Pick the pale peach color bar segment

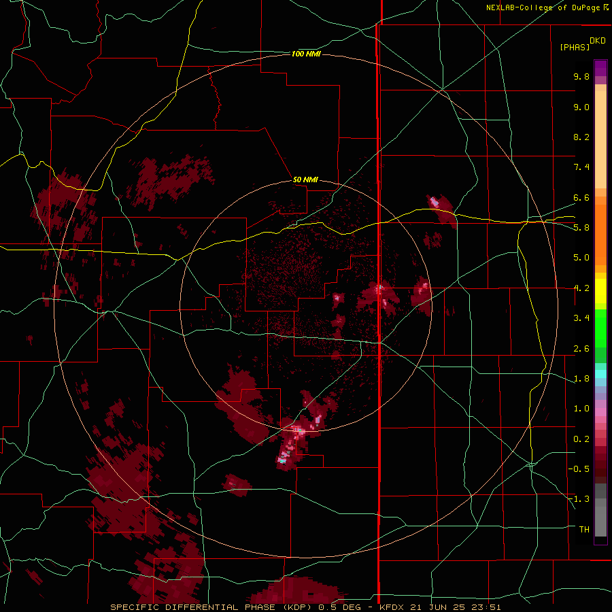point(600,141)
